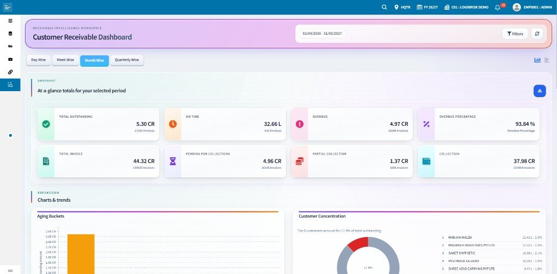Open the C01 : LOGIBRISK DEMO company selector
Screen dimensions: 557x274
466,7
